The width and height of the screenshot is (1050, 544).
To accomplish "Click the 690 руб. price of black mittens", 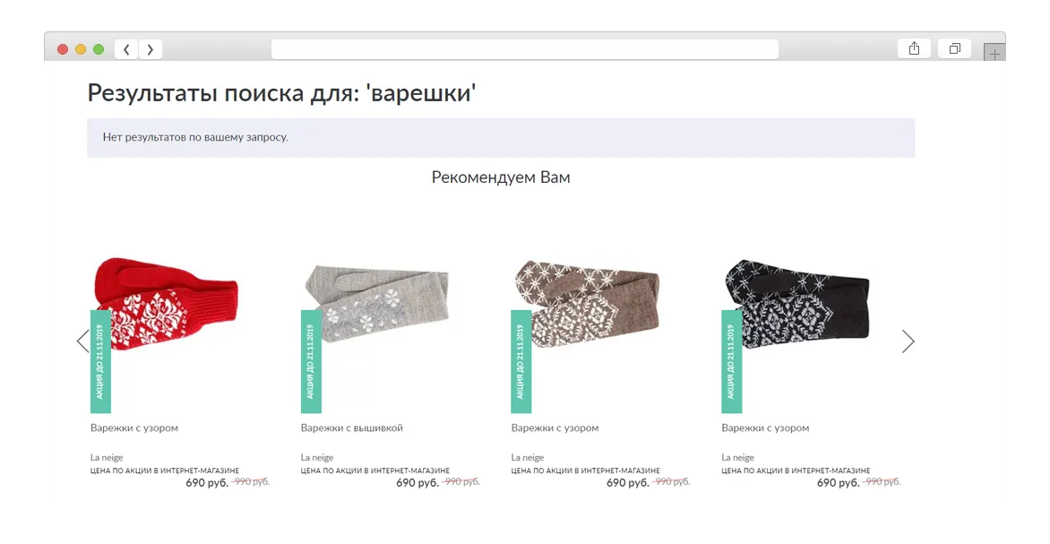I will (838, 482).
